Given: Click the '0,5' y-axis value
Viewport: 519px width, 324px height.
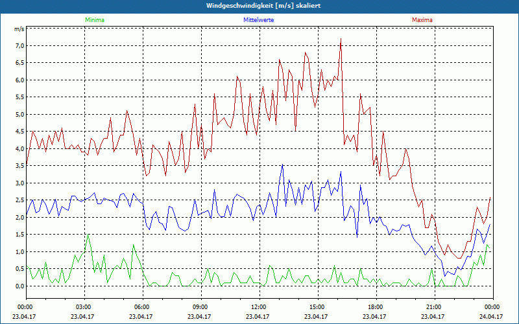Looking at the screenshot, I should point(19,269).
